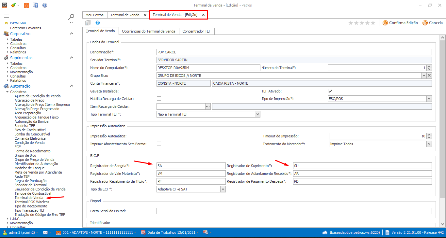Click the Cancela button label
This screenshot has height=238, width=446.
pos(436,23)
